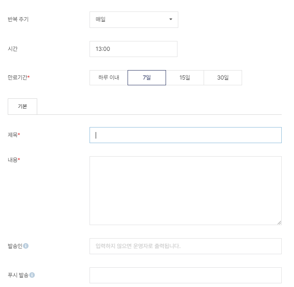Screen dimensions: 294x287
Task: Focus the 시간 field showing 13:00
Action: point(133,49)
